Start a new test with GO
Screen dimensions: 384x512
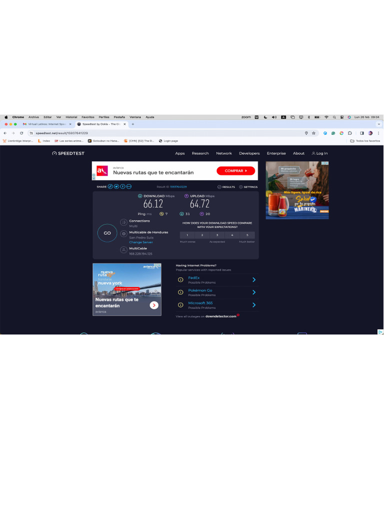pyautogui.click(x=107, y=233)
